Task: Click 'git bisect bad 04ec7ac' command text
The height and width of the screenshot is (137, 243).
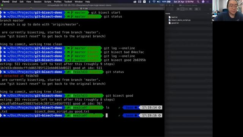Action: pos(124,52)
